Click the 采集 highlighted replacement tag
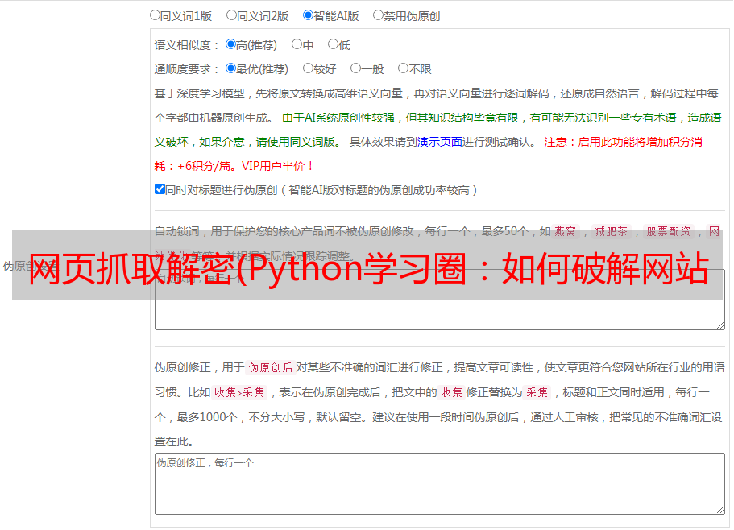 point(537,392)
